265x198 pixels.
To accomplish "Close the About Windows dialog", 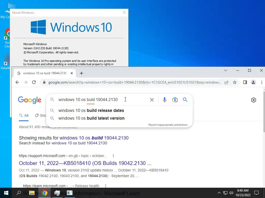I will 124,12.
